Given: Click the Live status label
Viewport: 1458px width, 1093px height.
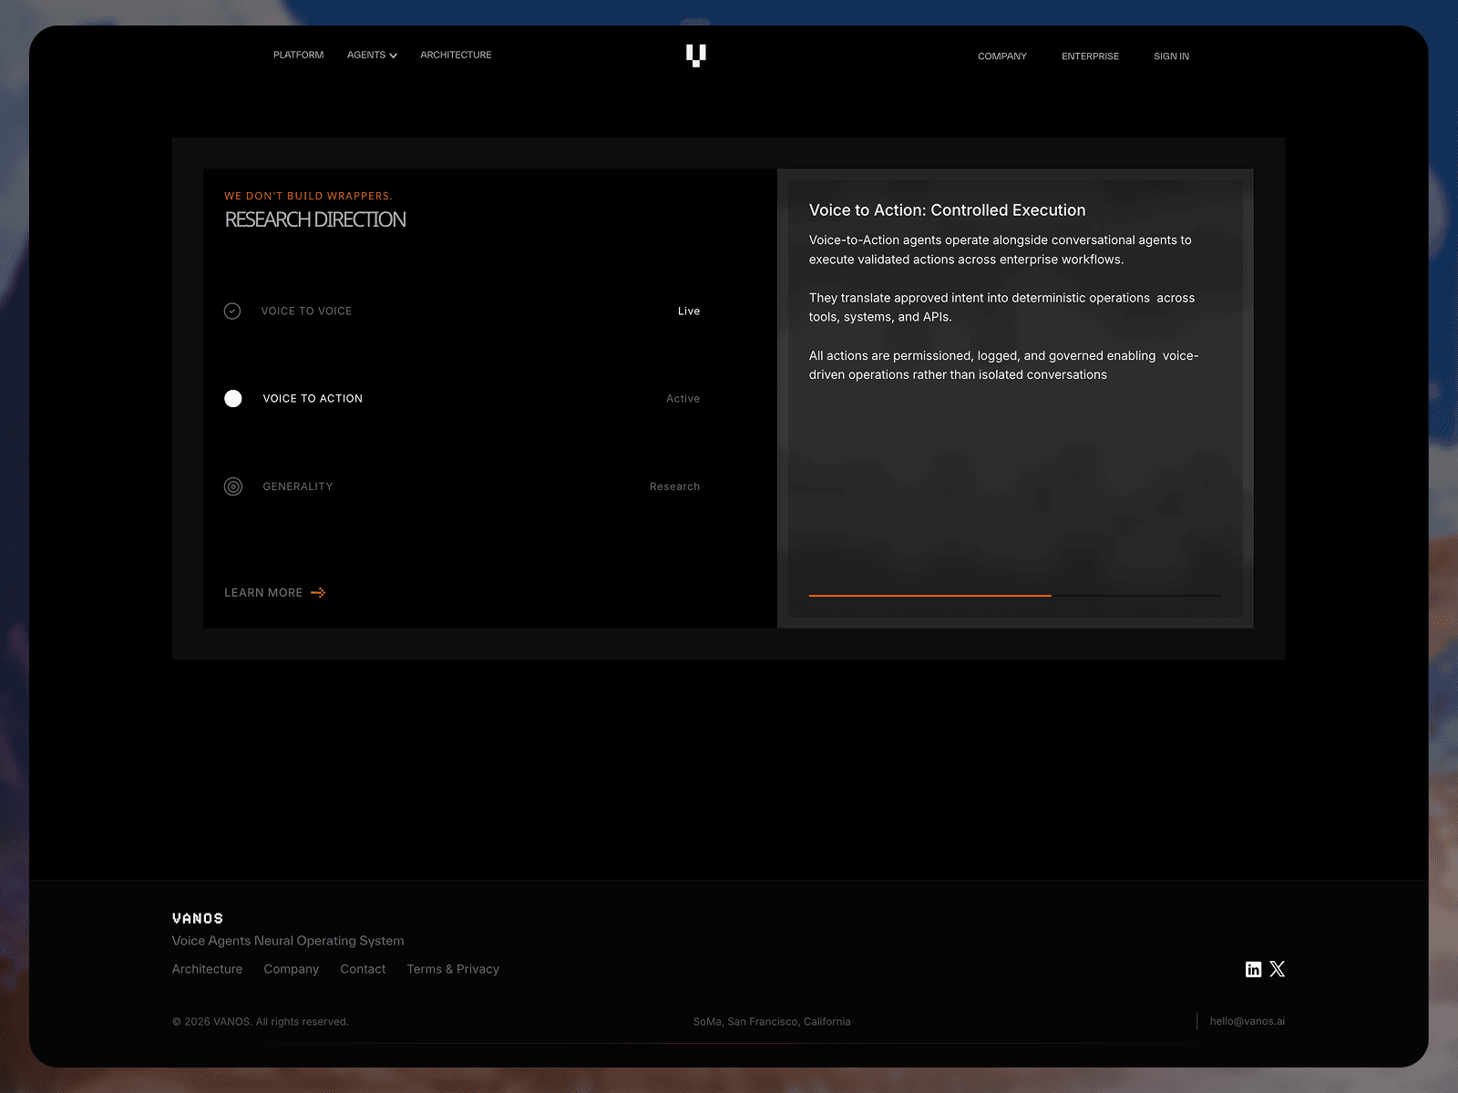Looking at the screenshot, I should coord(689,311).
